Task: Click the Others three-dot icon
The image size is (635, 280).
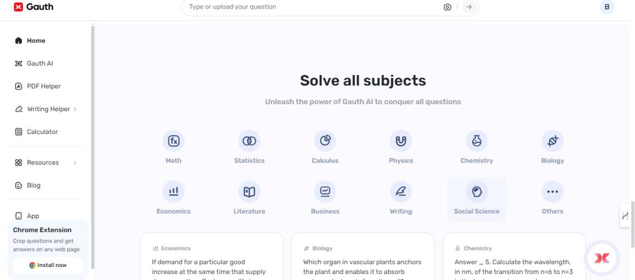Action: pos(553,192)
